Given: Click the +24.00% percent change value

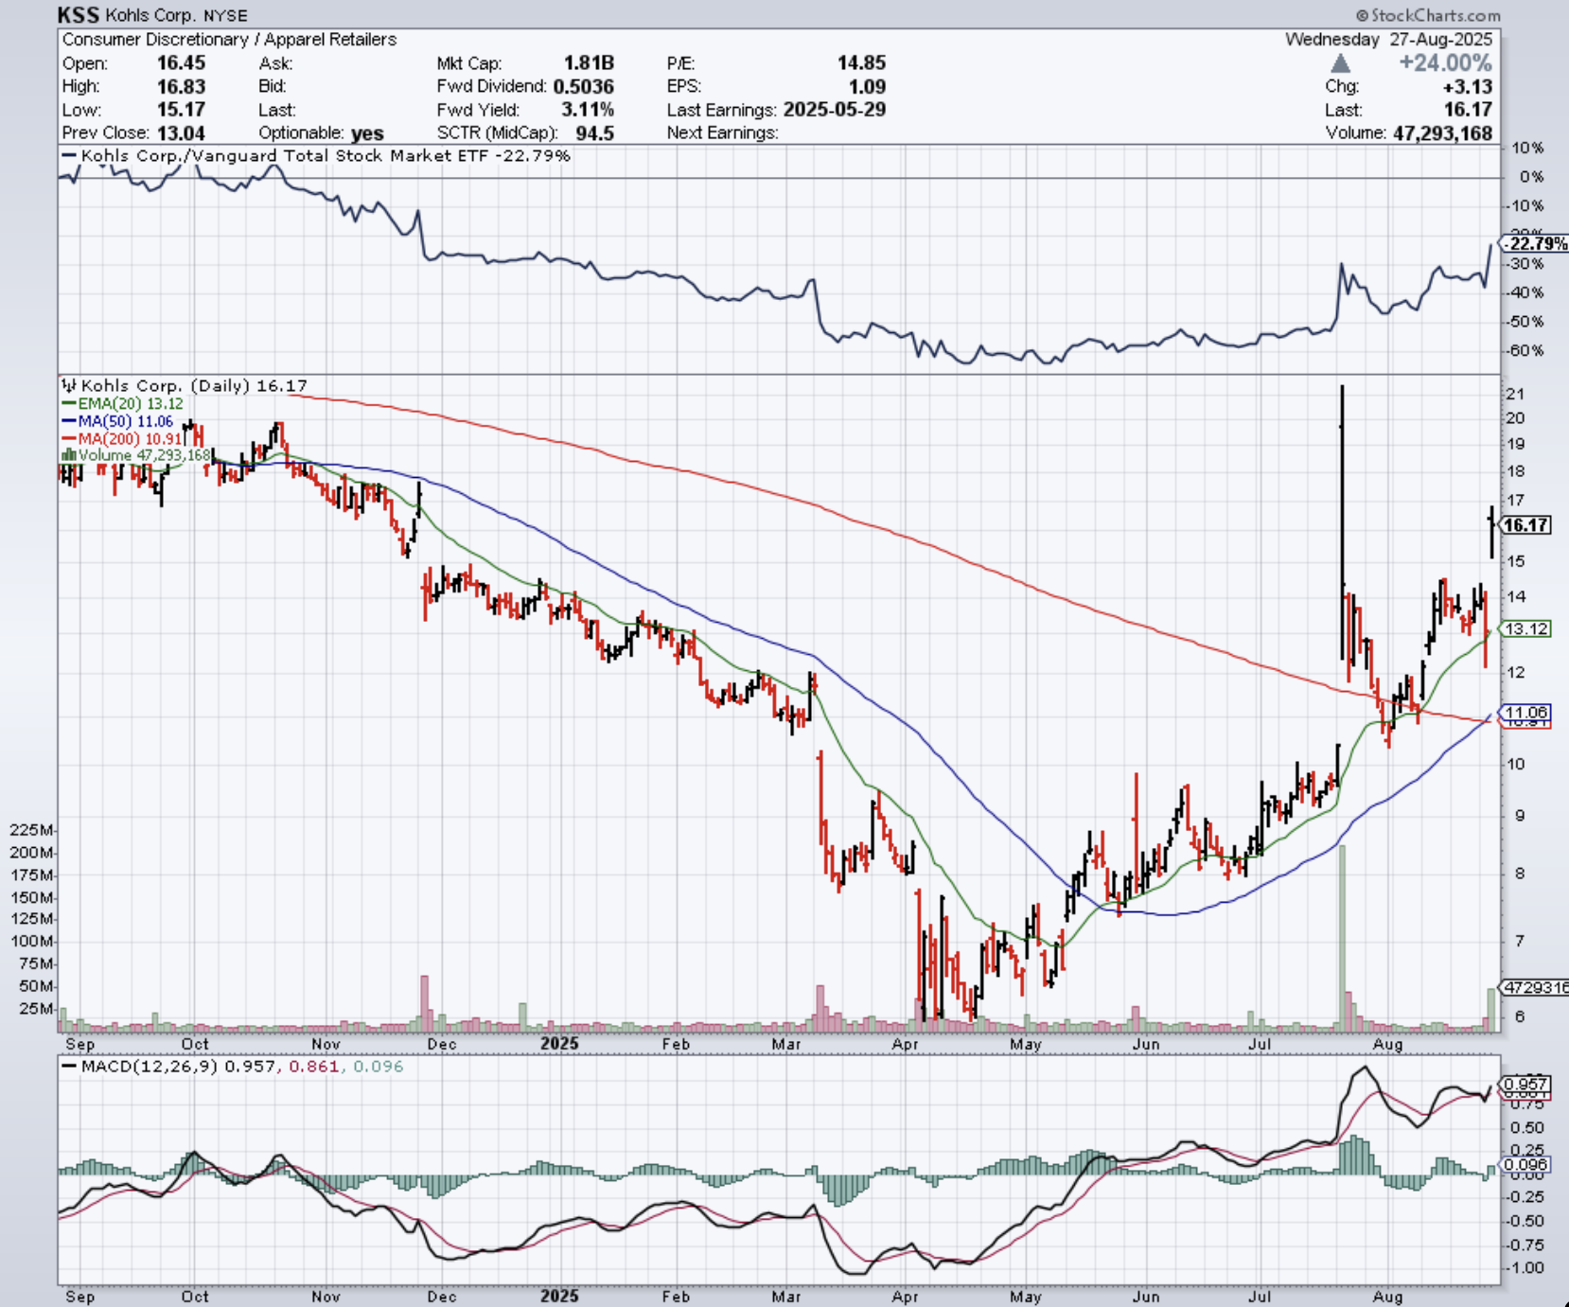Looking at the screenshot, I should click(x=1446, y=62).
